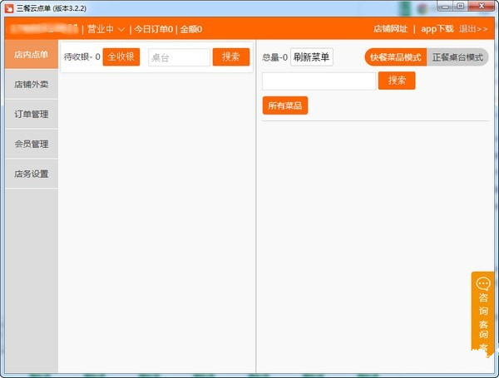The image size is (499, 378).
Task: Open 店务设置 settings section
Action: [x=32, y=174]
